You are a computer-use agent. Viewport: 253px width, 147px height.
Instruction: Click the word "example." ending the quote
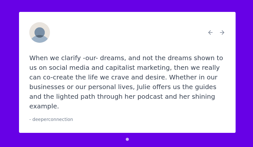(44, 106)
